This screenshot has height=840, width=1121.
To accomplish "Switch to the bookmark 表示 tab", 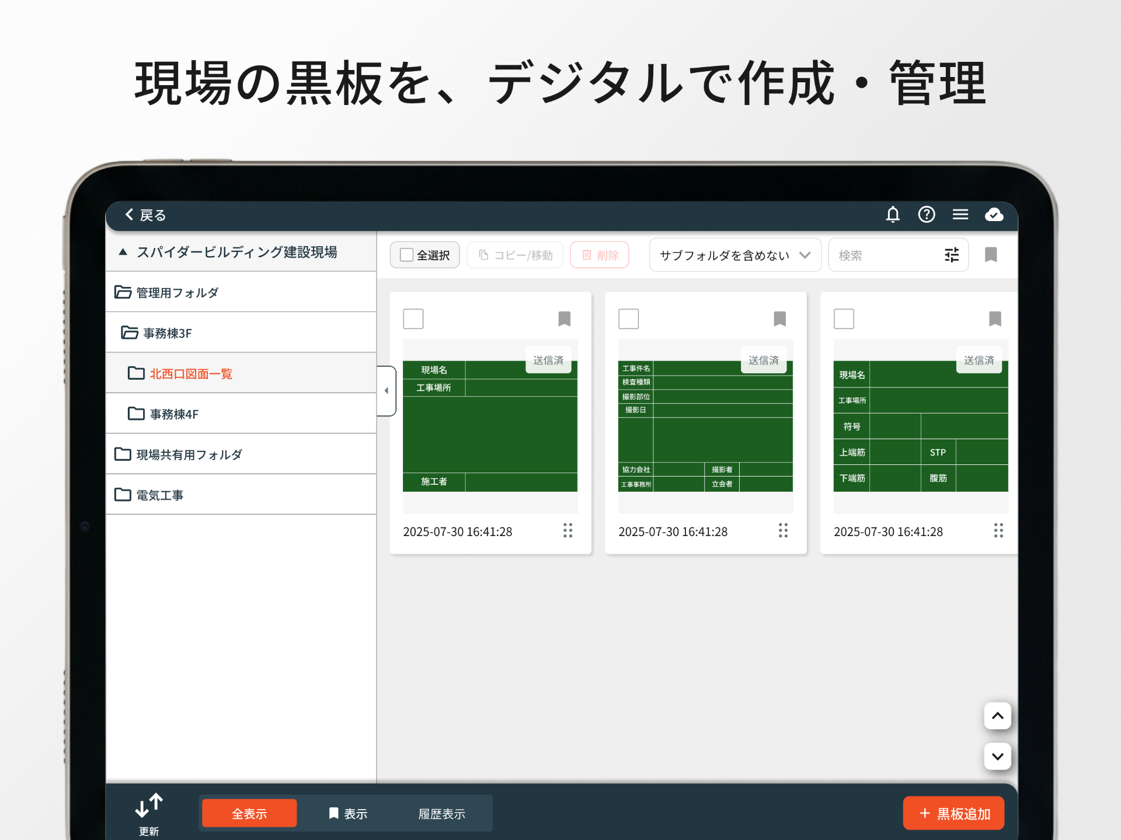I will click(347, 813).
